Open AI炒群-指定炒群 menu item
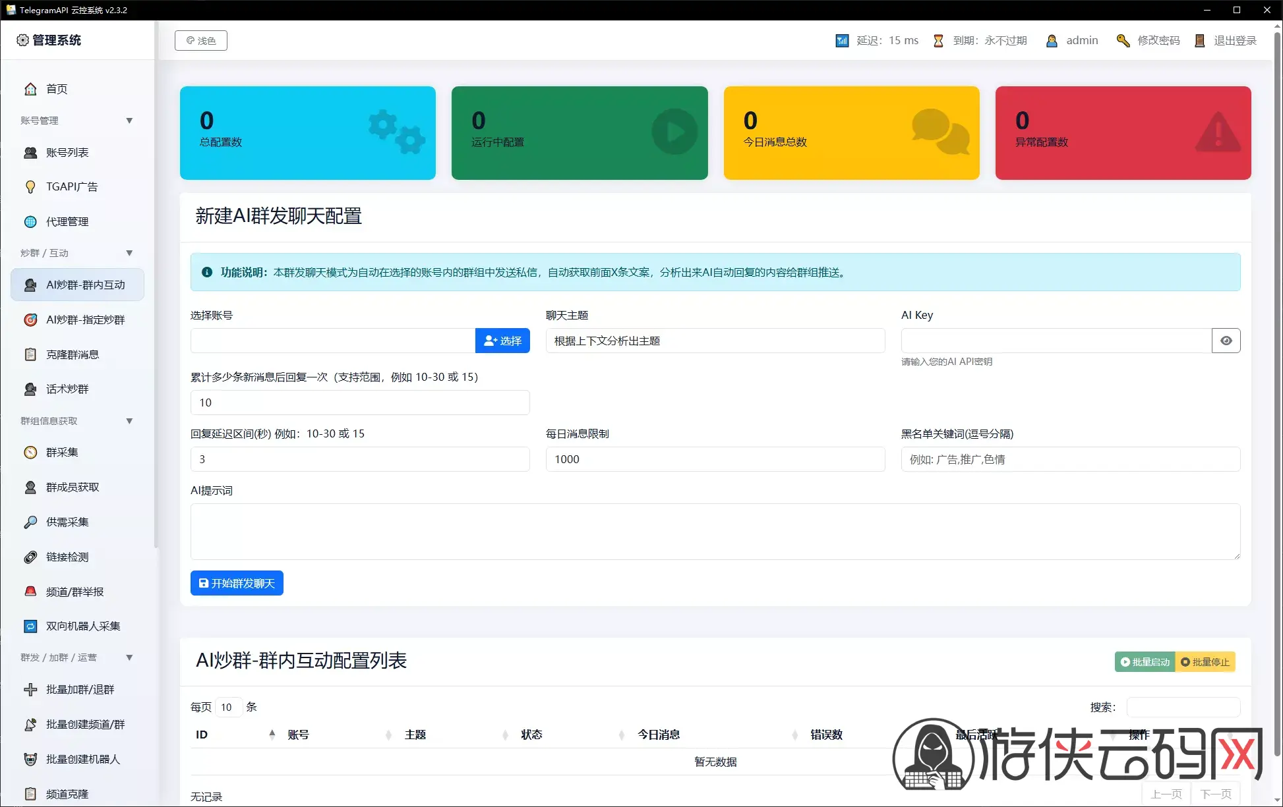The image size is (1283, 807). [x=77, y=320]
